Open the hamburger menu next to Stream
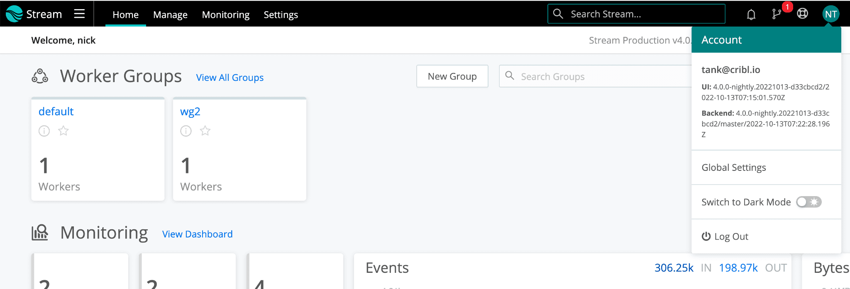Screen dimensions: 850x289 point(79,14)
